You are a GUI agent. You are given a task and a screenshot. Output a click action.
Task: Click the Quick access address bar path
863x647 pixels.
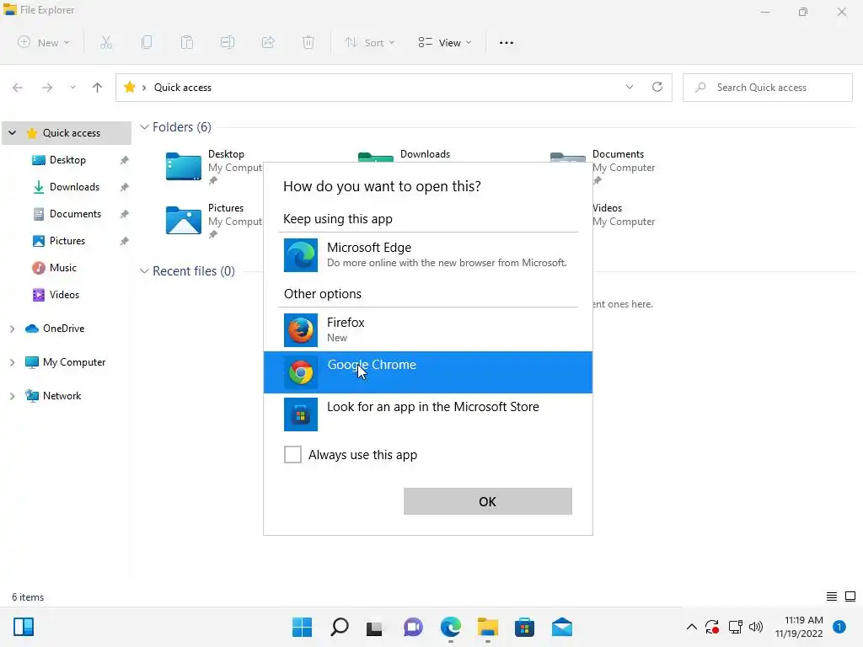pyautogui.click(x=183, y=88)
